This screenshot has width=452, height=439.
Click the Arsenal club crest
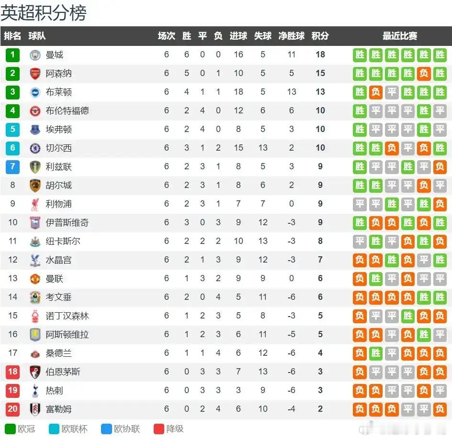(x=35, y=74)
